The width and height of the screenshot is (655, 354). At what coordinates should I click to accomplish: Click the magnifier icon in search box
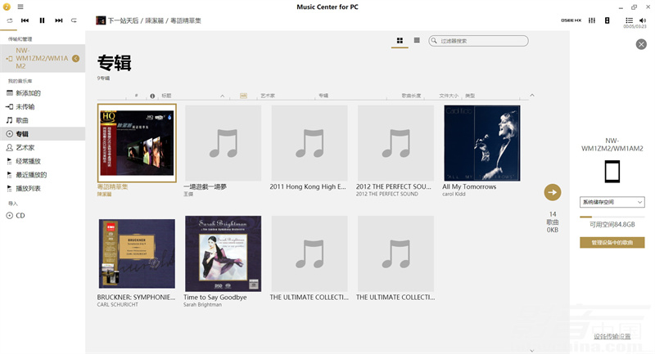(434, 40)
